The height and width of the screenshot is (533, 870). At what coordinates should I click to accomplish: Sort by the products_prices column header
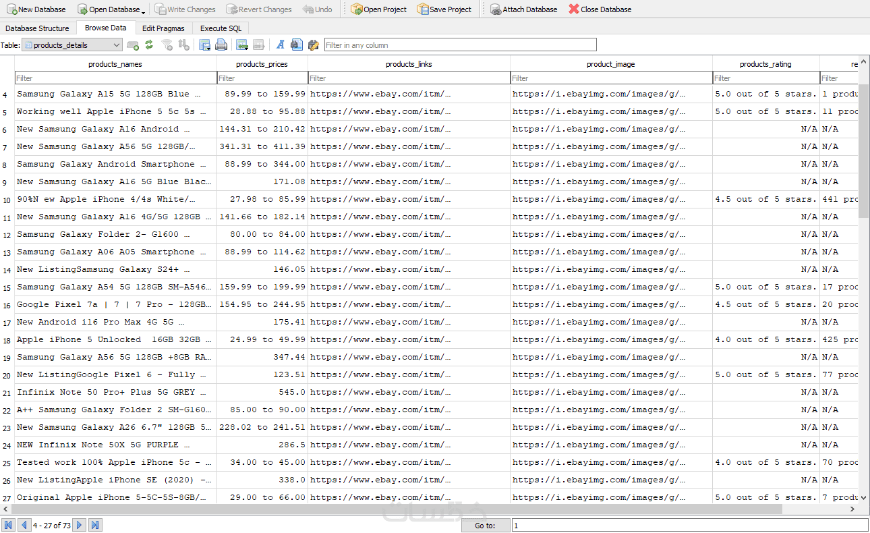pyautogui.click(x=262, y=64)
